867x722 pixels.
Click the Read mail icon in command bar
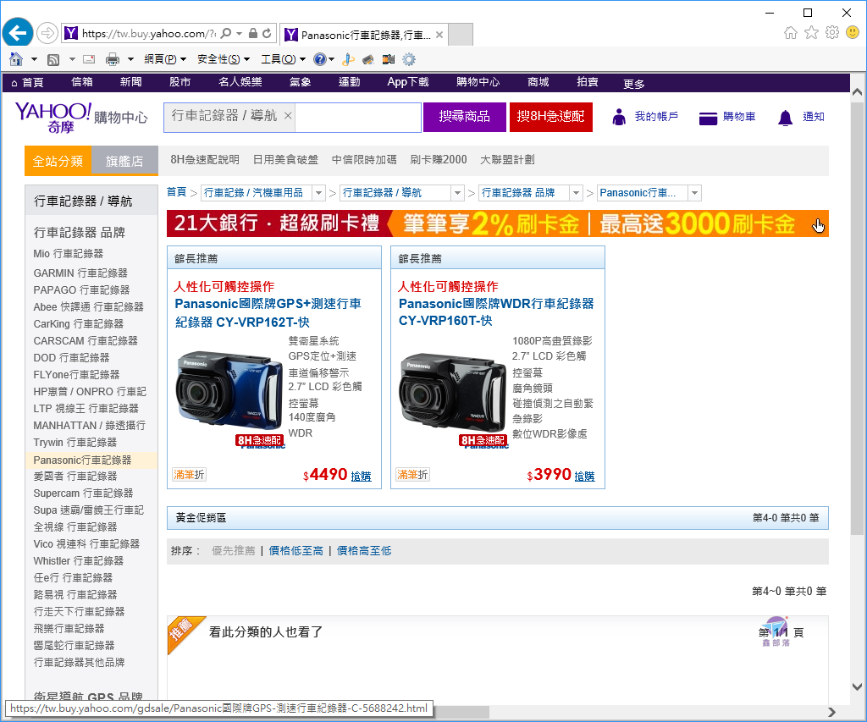89,59
